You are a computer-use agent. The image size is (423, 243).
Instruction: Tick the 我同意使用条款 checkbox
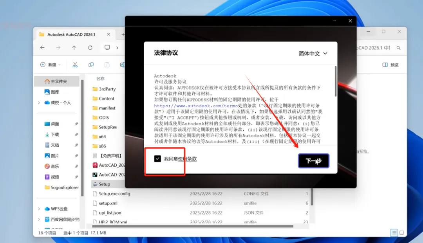pyautogui.click(x=157, y=159)
